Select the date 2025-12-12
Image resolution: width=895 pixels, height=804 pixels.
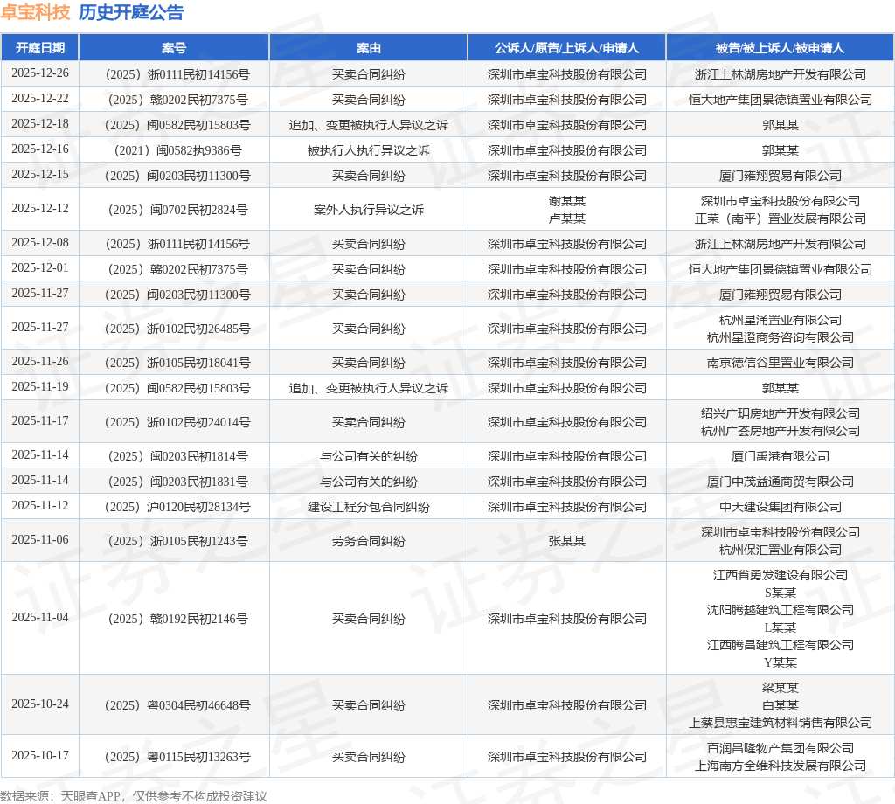pos(40,208)
